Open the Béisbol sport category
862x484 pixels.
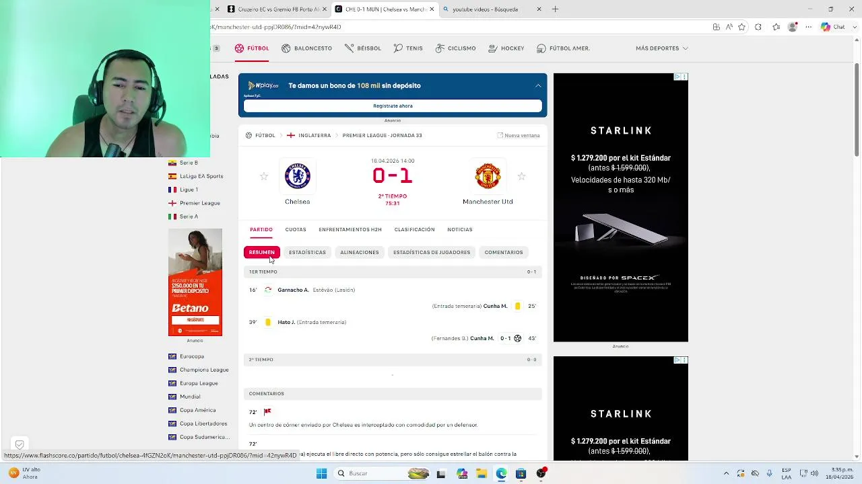pos(363,48)
